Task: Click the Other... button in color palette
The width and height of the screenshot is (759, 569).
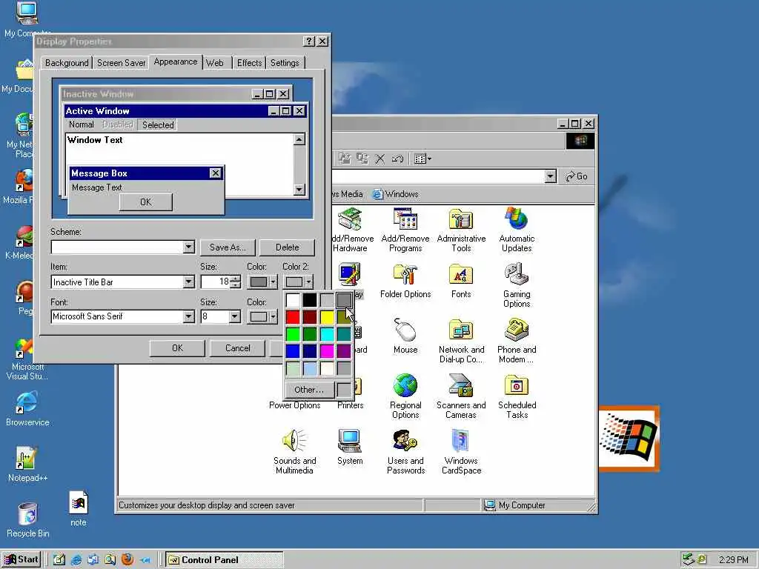Action: 309,390
